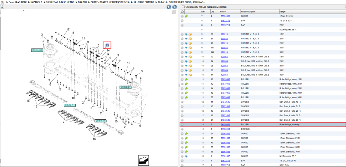346x167 pixels.
Task: Click the add icon in the table header
Action: 182,11
